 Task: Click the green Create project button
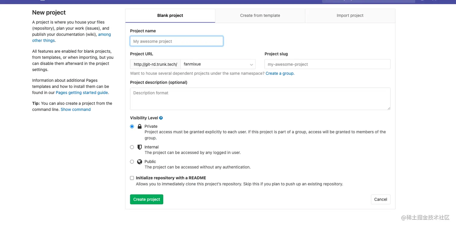click(147, 199)
